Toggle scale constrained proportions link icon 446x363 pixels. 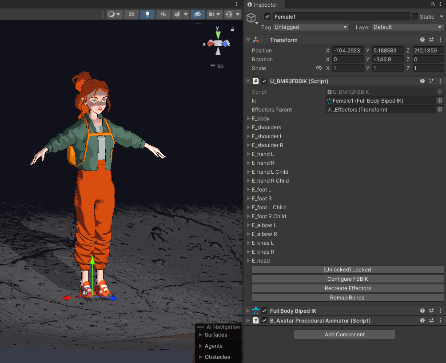(x=319, y=68)
